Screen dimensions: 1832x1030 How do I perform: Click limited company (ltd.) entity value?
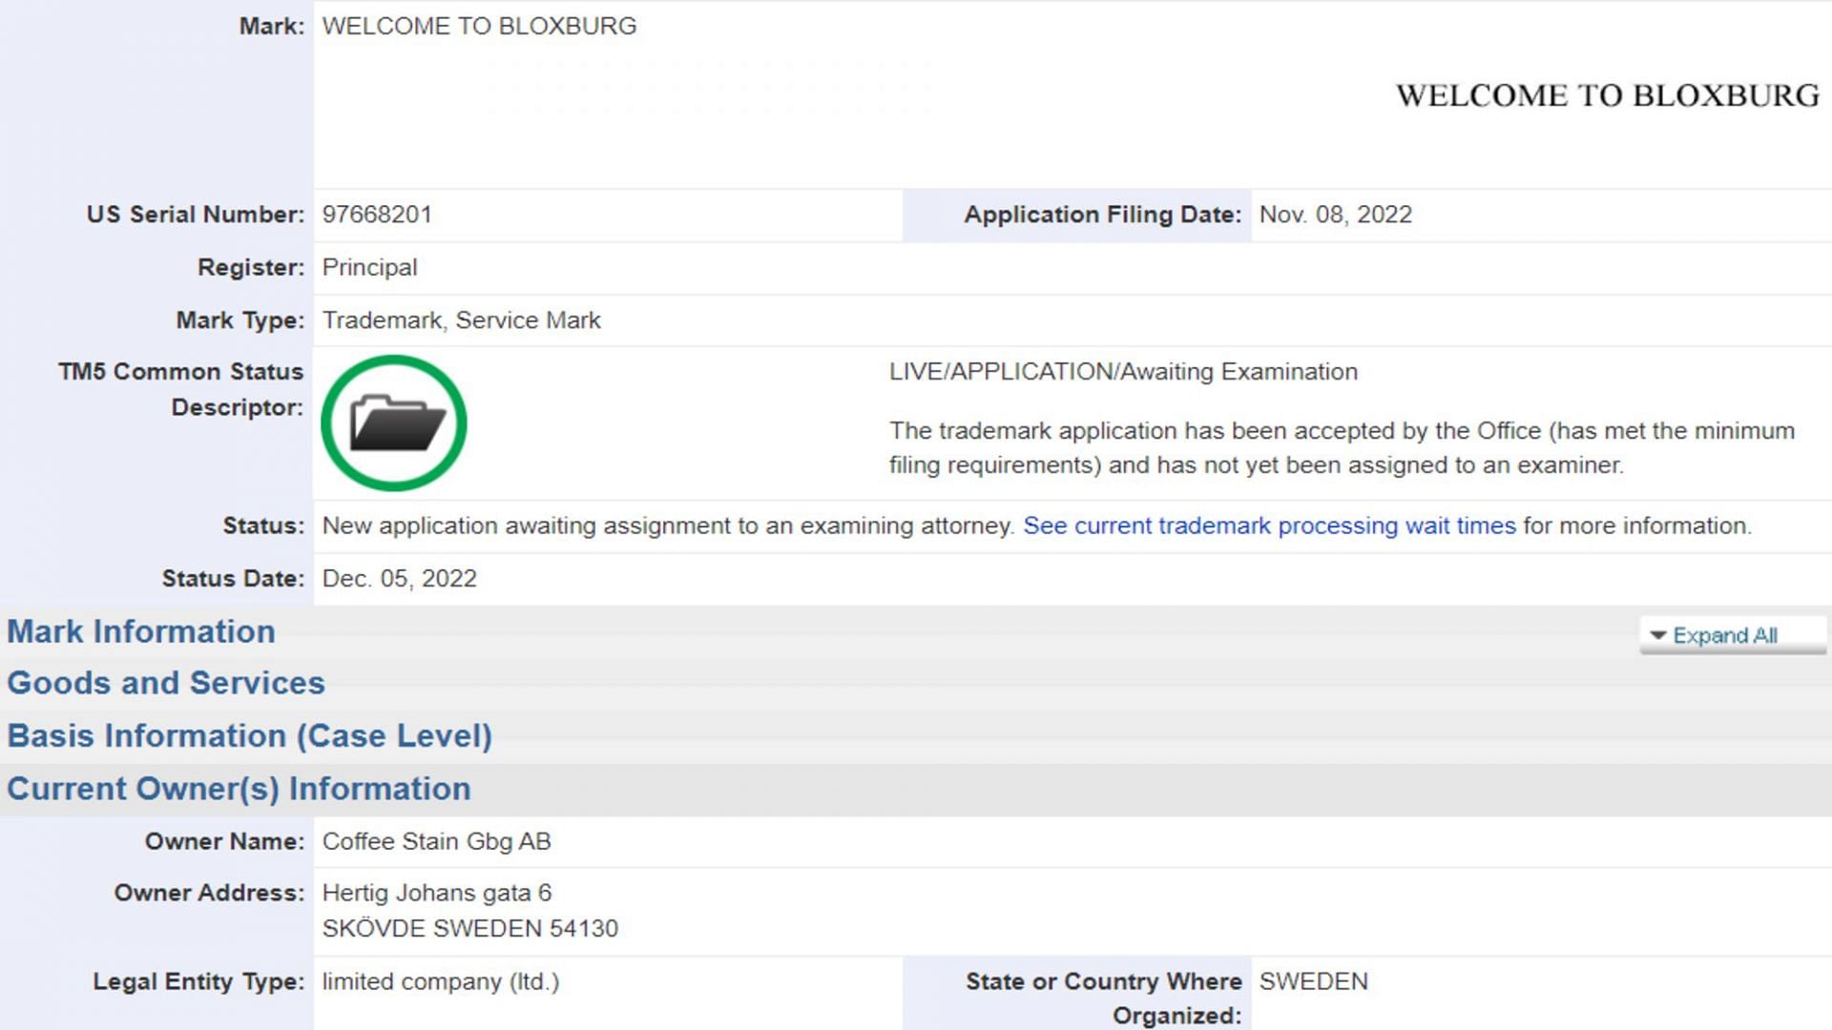tap(440, 982)
